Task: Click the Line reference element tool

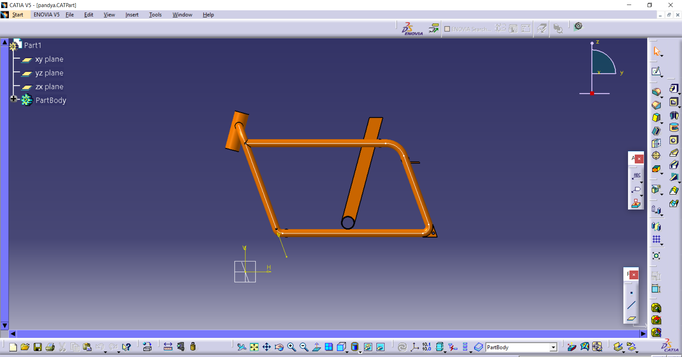Action: (x=631, y=305)
